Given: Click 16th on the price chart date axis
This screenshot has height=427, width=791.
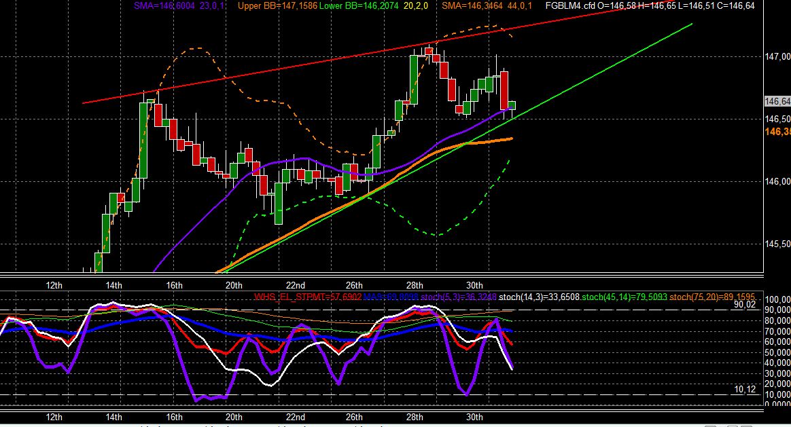Looking at the screenshot, I should [x=175, y=285].
